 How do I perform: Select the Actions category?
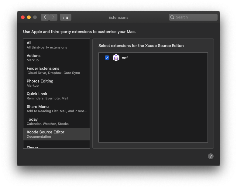(57, 58)
